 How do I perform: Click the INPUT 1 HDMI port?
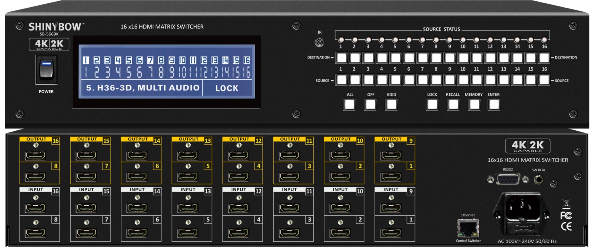(x=391, y=232)
